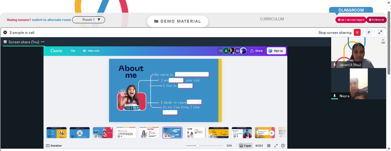Click the Duration button
This screenshot has height=151, width=391.
click(x=54, y=146)
